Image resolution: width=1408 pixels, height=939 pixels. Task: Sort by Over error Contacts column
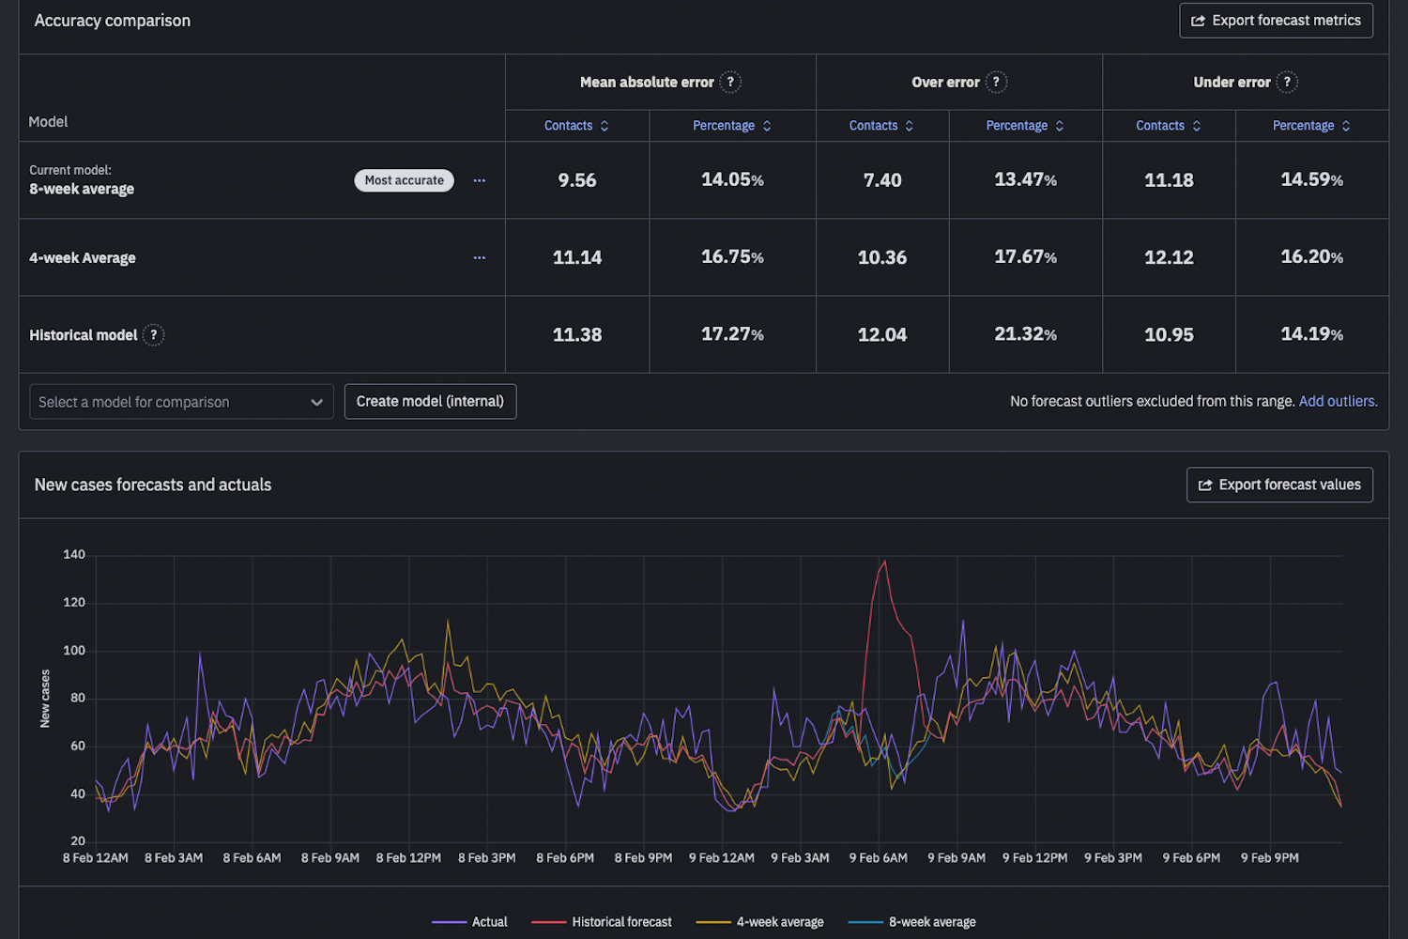(881, 126)
